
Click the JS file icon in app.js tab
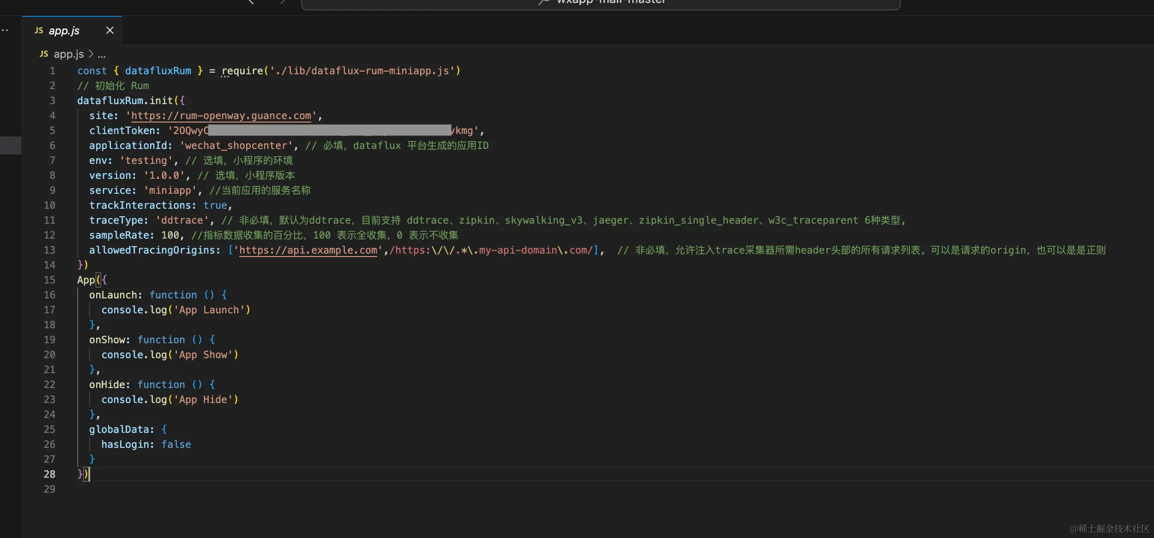point(38,30)
